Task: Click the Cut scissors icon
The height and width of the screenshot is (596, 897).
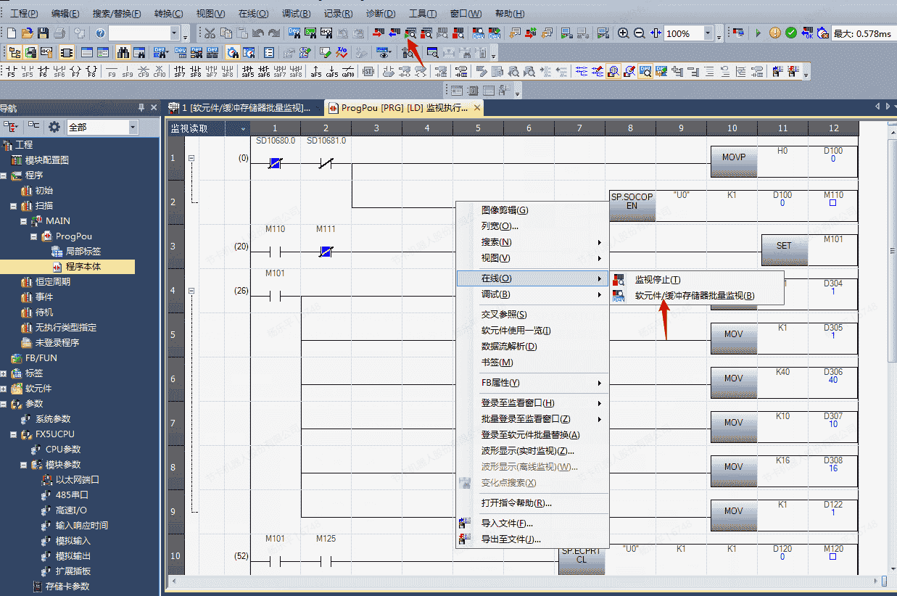Action: pyautogui.click(x=210, y=33)
